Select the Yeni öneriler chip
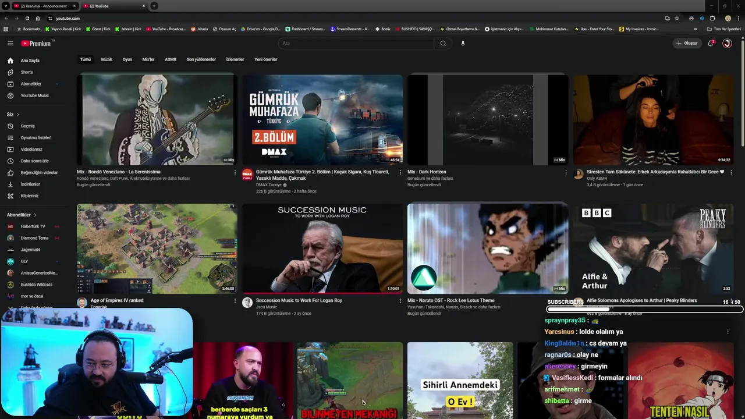 point(266,59)
